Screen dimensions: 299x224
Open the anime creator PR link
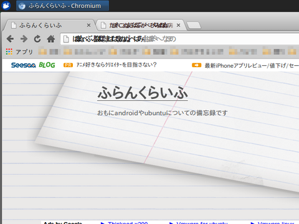116,65
